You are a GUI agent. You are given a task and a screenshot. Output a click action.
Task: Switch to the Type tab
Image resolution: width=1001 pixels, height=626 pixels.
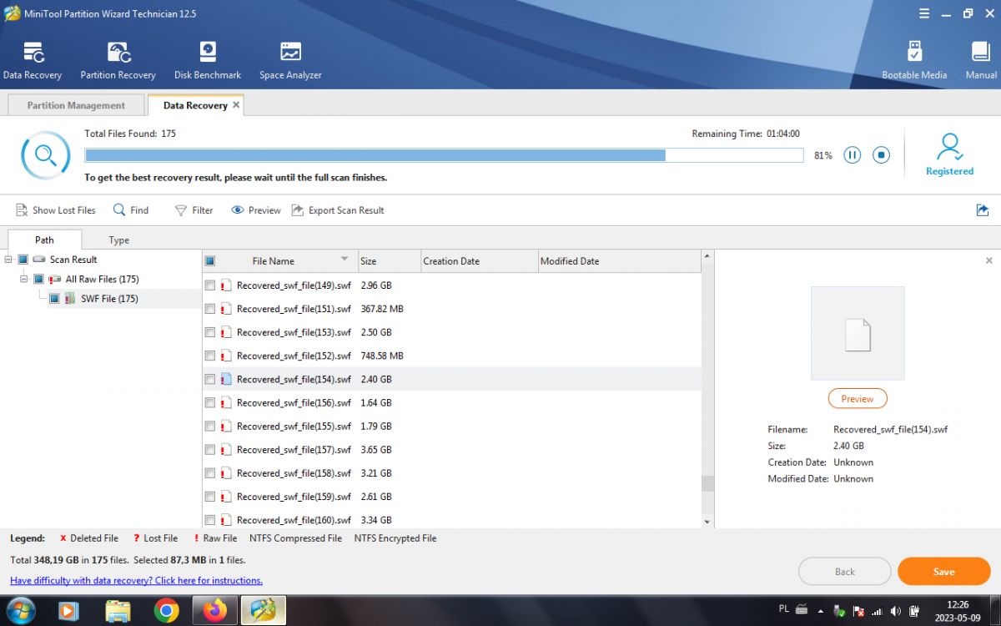[x=119, y=240]
